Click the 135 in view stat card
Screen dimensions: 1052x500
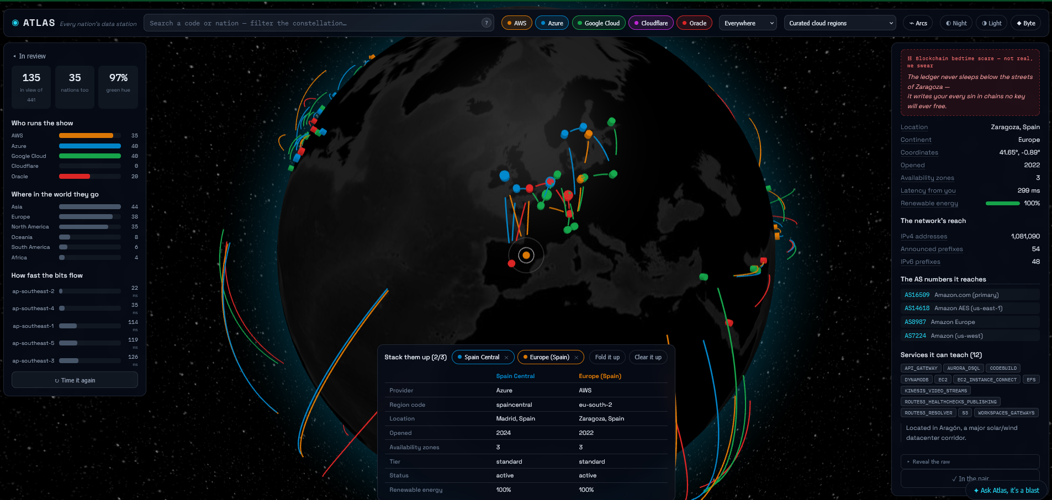tap(31, 87)
